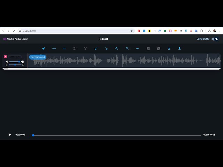
Task: Remove the track with the red X
Action: click(5, 56)
